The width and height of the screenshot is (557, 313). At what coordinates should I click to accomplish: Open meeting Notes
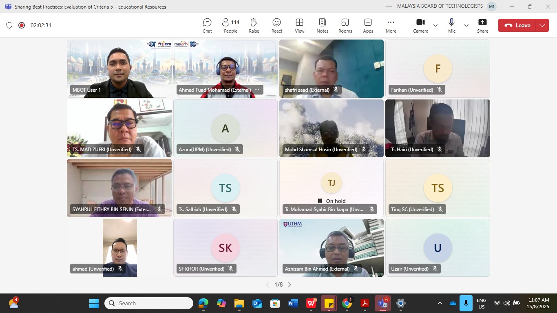tap(322, 25)
